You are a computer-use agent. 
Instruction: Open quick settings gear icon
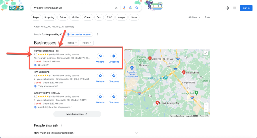pos(227,8)
